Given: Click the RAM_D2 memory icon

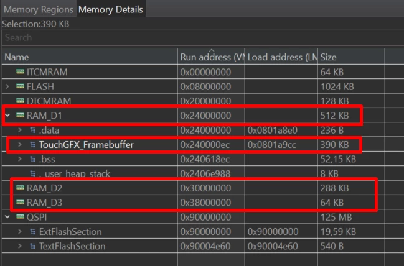Looking at the screenshot, I should 20,188.
